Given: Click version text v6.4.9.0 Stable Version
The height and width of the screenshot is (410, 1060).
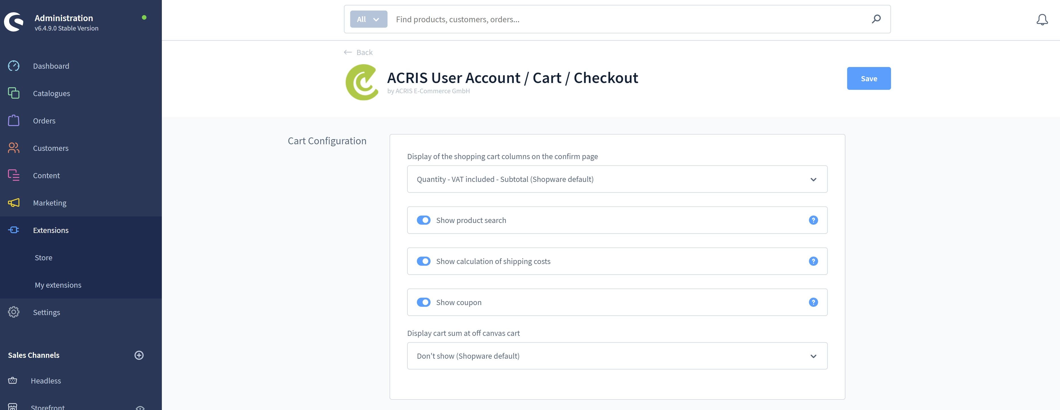Looking at the screenshot, I should click(66, 28).
